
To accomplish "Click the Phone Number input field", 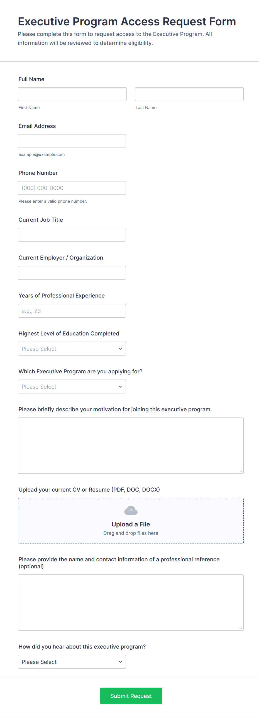I will 72,188.
